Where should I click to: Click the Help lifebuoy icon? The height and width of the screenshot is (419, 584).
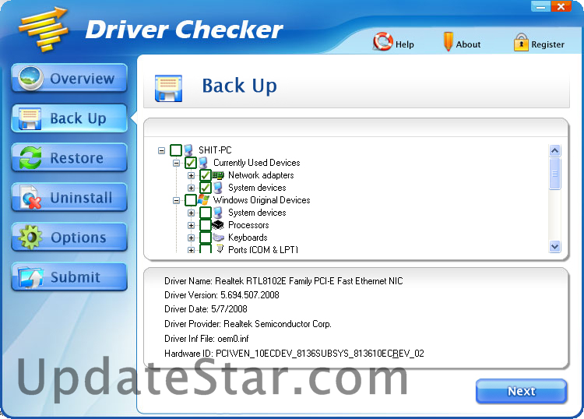(383, 42)
